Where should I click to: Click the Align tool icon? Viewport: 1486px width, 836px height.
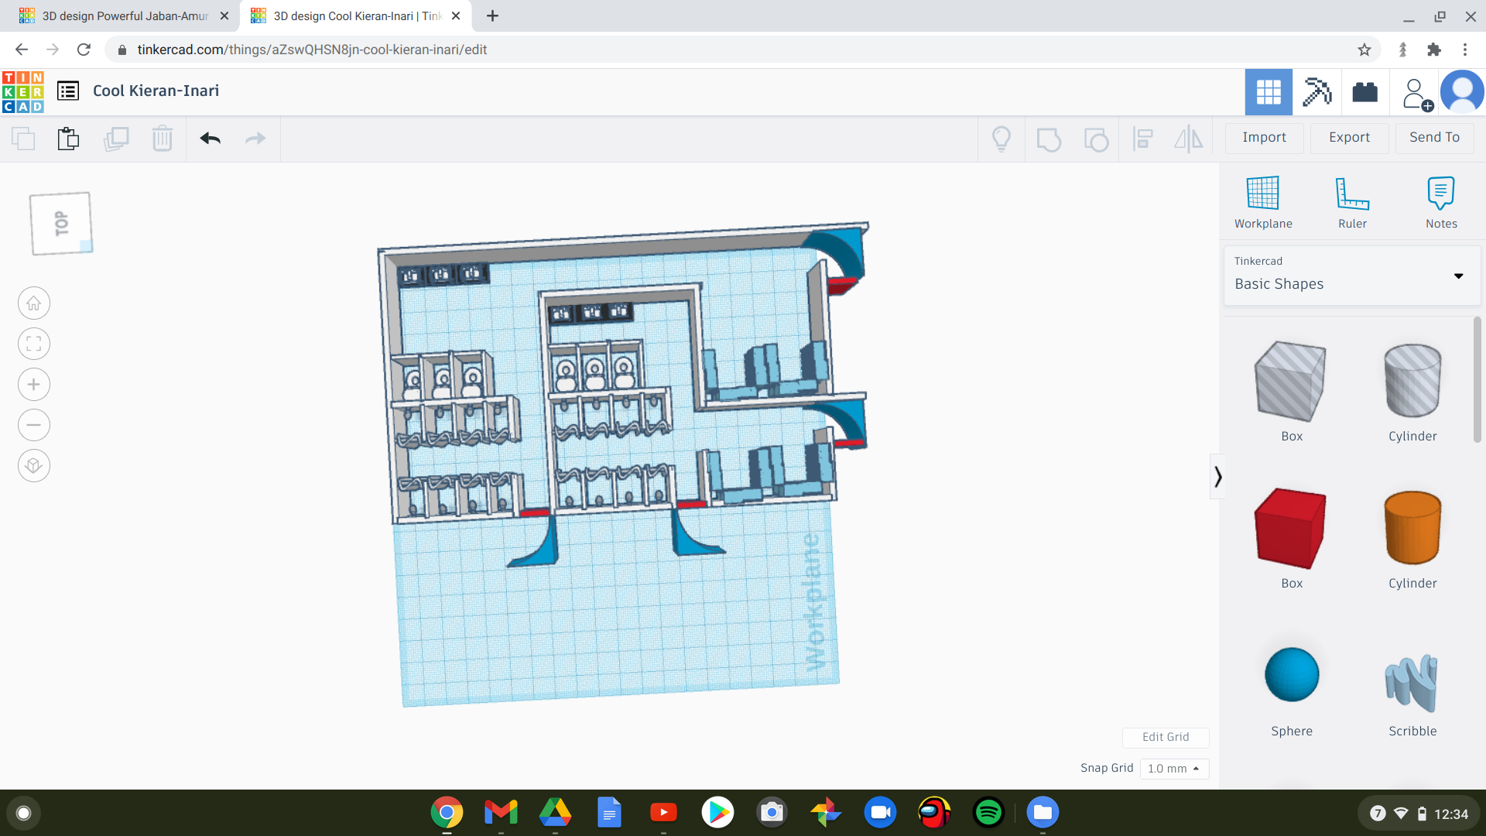(x=1142, y=139)
